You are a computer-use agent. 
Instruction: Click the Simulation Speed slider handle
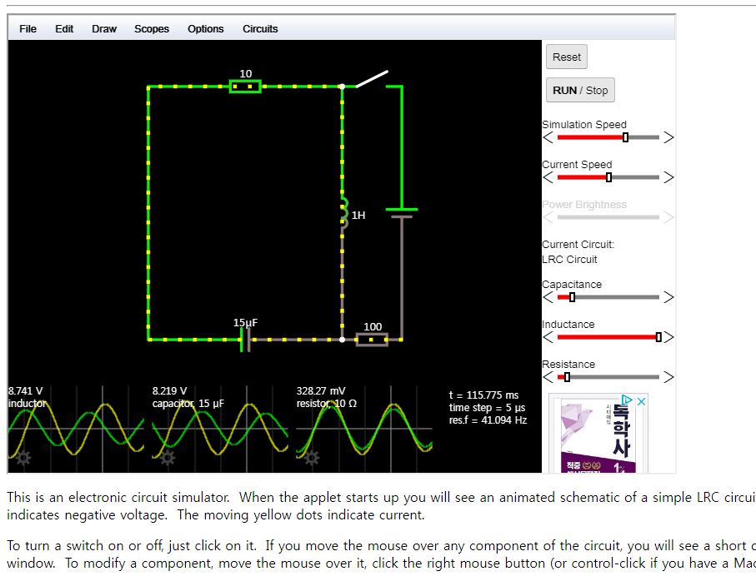[625, 137]
